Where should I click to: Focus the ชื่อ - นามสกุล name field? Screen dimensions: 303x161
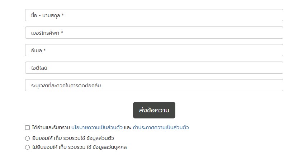[x=154, y=15]
